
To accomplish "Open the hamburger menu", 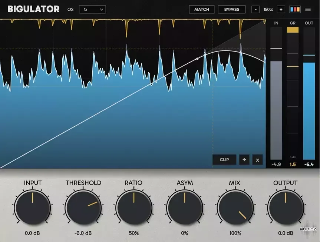I will [308, 9].
